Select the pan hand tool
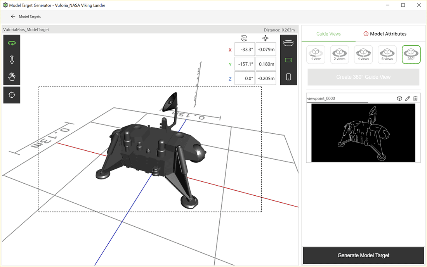The height and width of the screenshot is (267, 427). pos(12,77)
